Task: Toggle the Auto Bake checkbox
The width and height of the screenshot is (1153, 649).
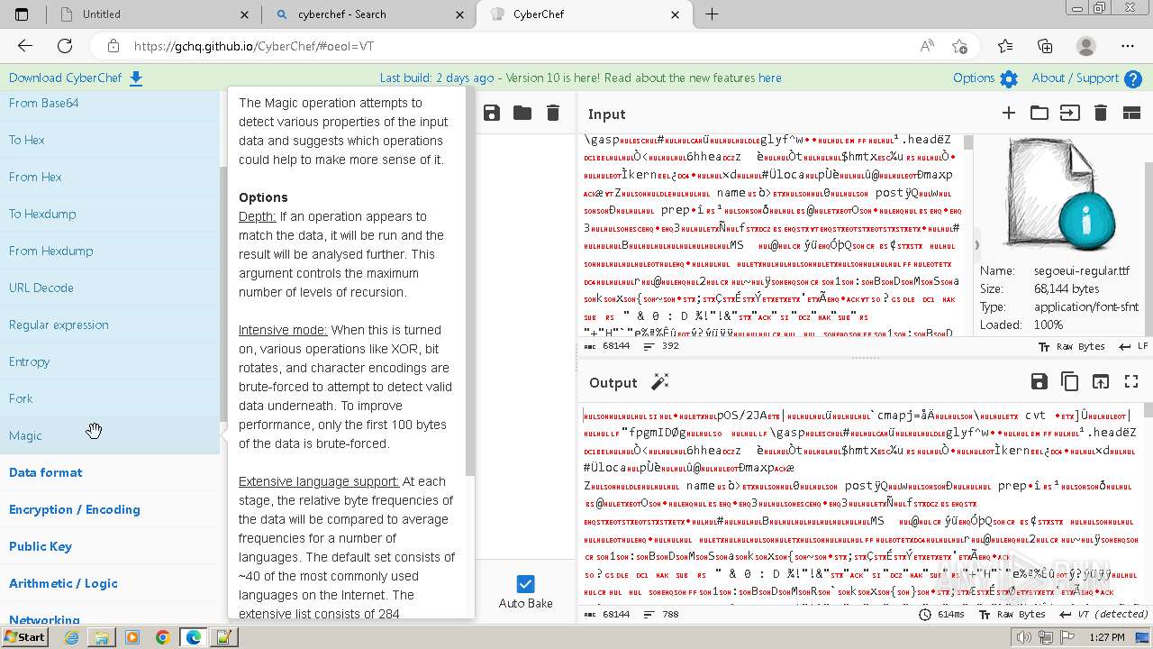Action: point(526,584)
